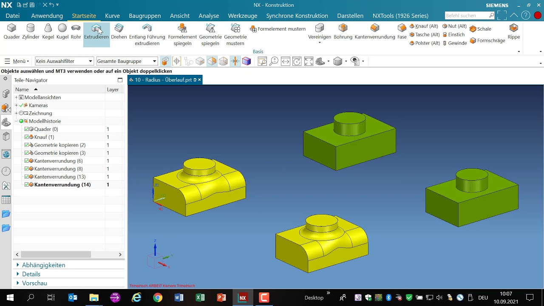Choose Geometrie spiegeln
The image size is (544, 306).
pos(210,35)
